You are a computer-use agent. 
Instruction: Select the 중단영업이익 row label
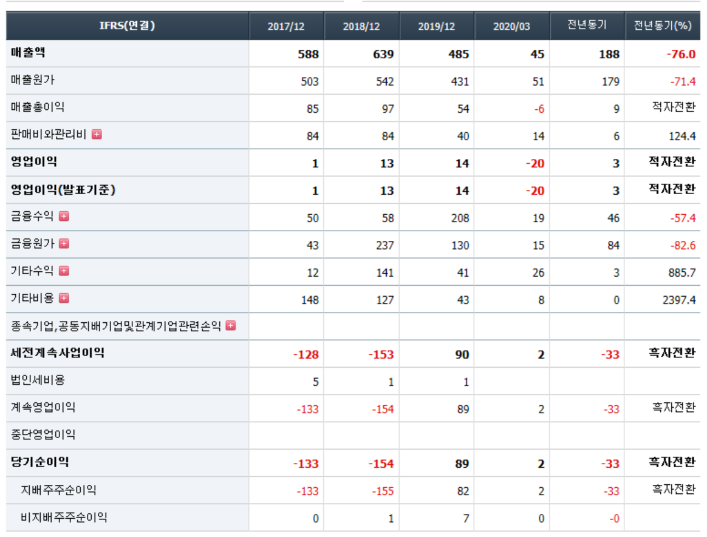(43, 434)
